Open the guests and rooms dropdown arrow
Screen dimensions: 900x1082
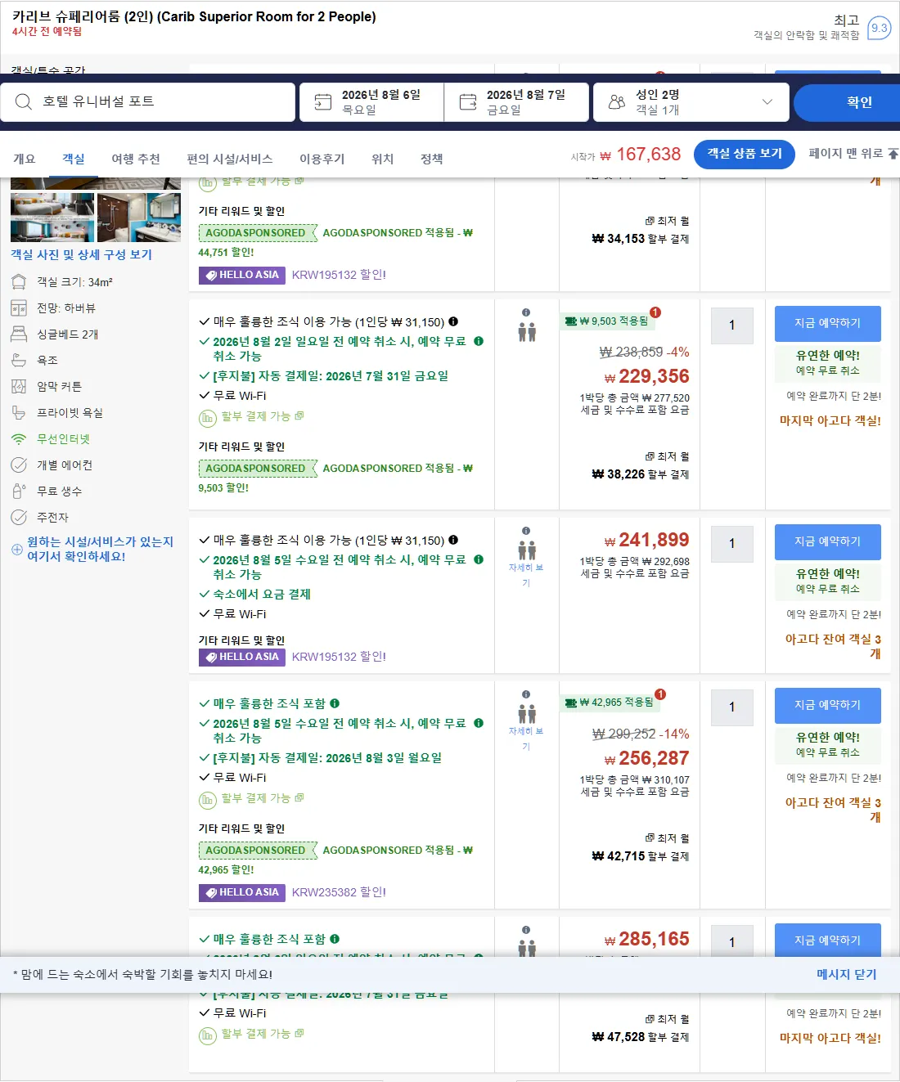[x=767, y=101]
